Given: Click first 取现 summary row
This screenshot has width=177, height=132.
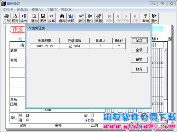Looking at the screenshot, I should coord(18,53).
